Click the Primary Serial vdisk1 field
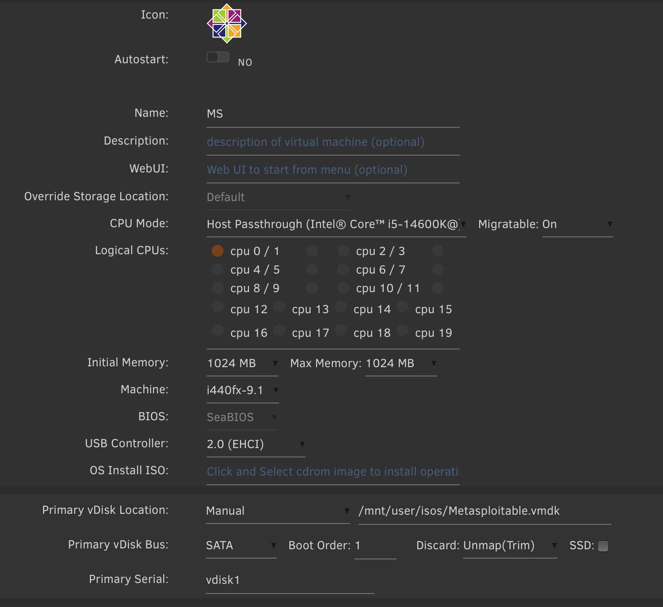 pos(289,580)
